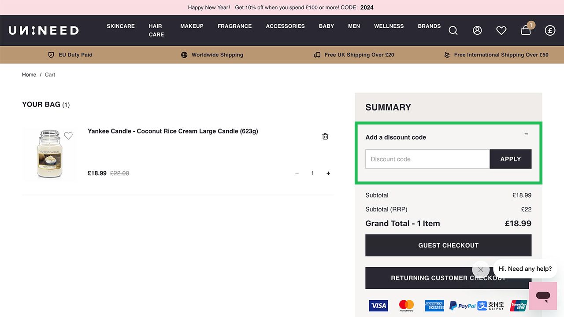Click the EU Duty Paid banner item

click(x=70, y=55)
